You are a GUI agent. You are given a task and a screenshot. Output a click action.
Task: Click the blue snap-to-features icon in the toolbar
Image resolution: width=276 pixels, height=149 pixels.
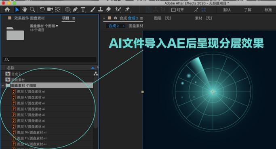pos(204,10)
